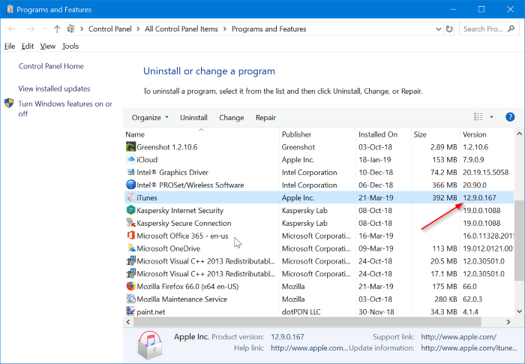Click the horizontal scrollbar thumb
This screenshot has height=364, width=525.
(x=307, y=322)
